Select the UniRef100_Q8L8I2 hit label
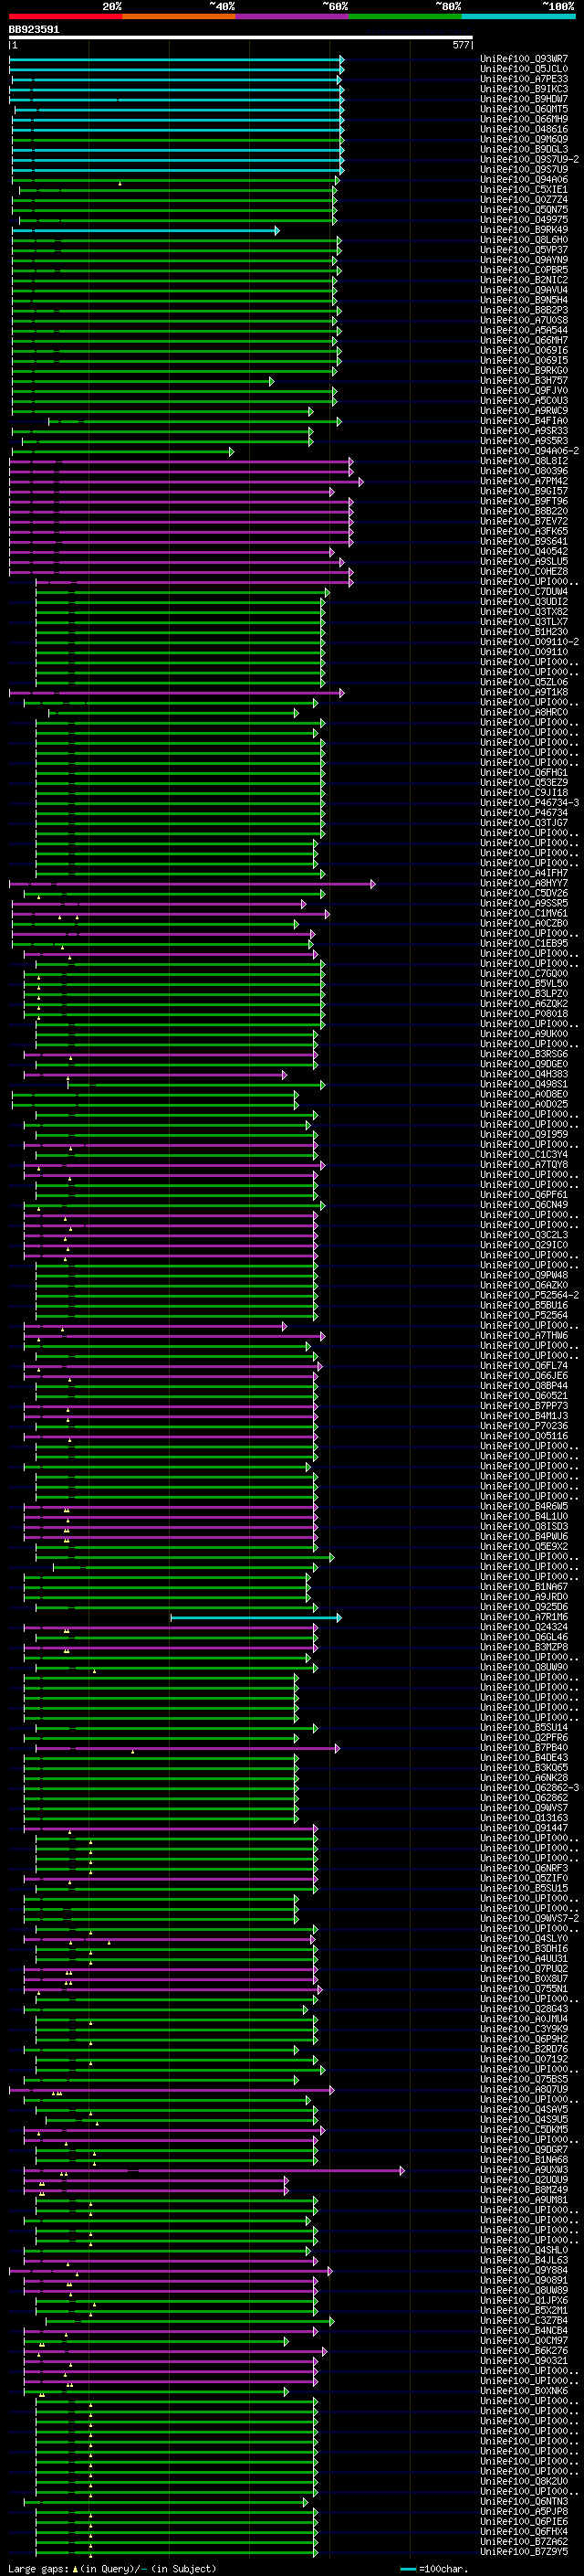Screen dimensions: 584x2576 click(524, 461)
